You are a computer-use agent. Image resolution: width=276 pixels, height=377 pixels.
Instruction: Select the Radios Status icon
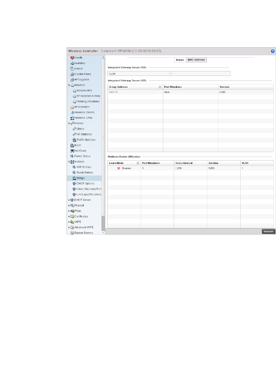pos(74,129)
